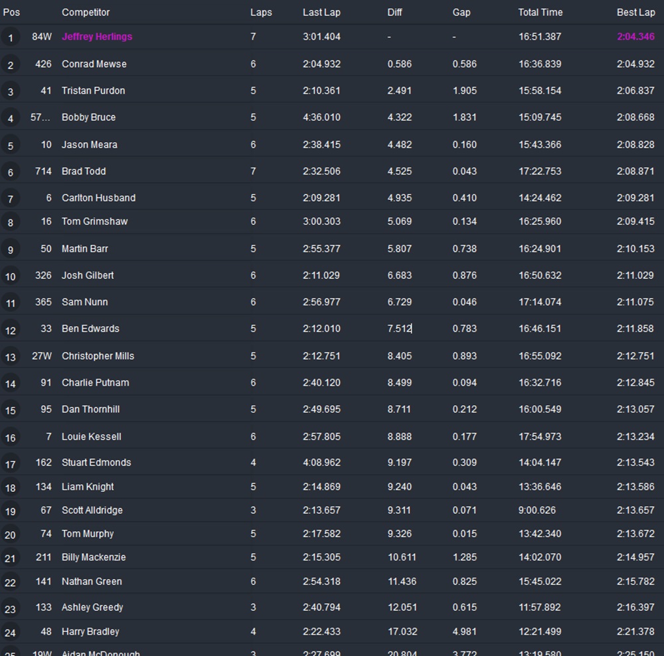Image resolution: width=664 pixels, height=656 pixels.
Task: Select the position 5 circle badge
Action: tap(10, 145)
